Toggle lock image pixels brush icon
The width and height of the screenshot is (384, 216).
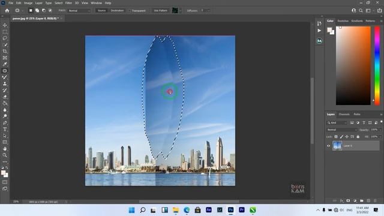[341, 137]
